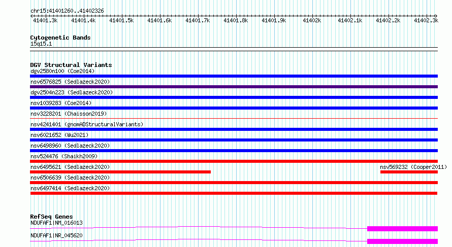Viewport: 452px width, 247px height.
Task: Click the nsv1039283 (Coe2014) label
Action: coord(61,103)
